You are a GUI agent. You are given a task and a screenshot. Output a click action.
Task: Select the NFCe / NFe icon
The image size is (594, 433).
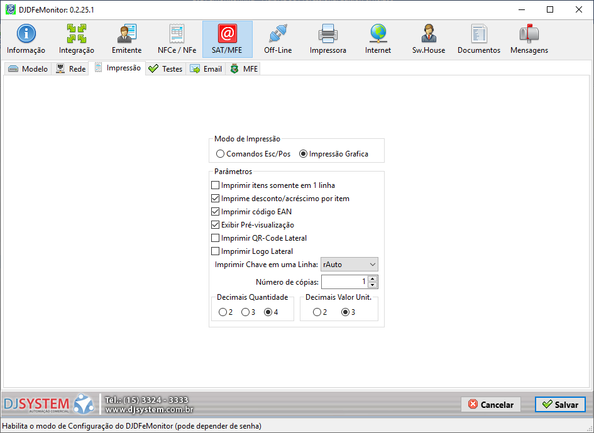[x=177, y=39]
